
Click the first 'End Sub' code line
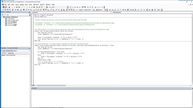(37, 40)
